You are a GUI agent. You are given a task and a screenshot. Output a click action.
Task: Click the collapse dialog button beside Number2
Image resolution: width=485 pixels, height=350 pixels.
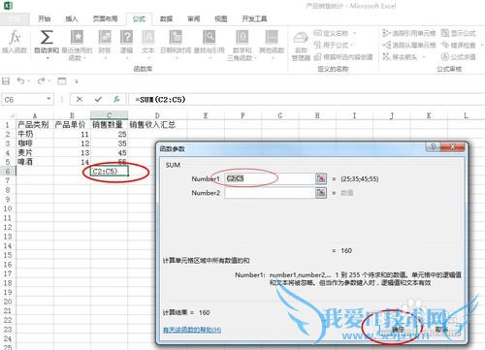pyautogui.click(x=321, y=193)
